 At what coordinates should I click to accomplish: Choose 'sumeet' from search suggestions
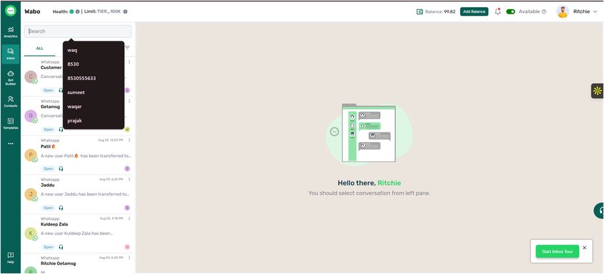pos(94,92)
